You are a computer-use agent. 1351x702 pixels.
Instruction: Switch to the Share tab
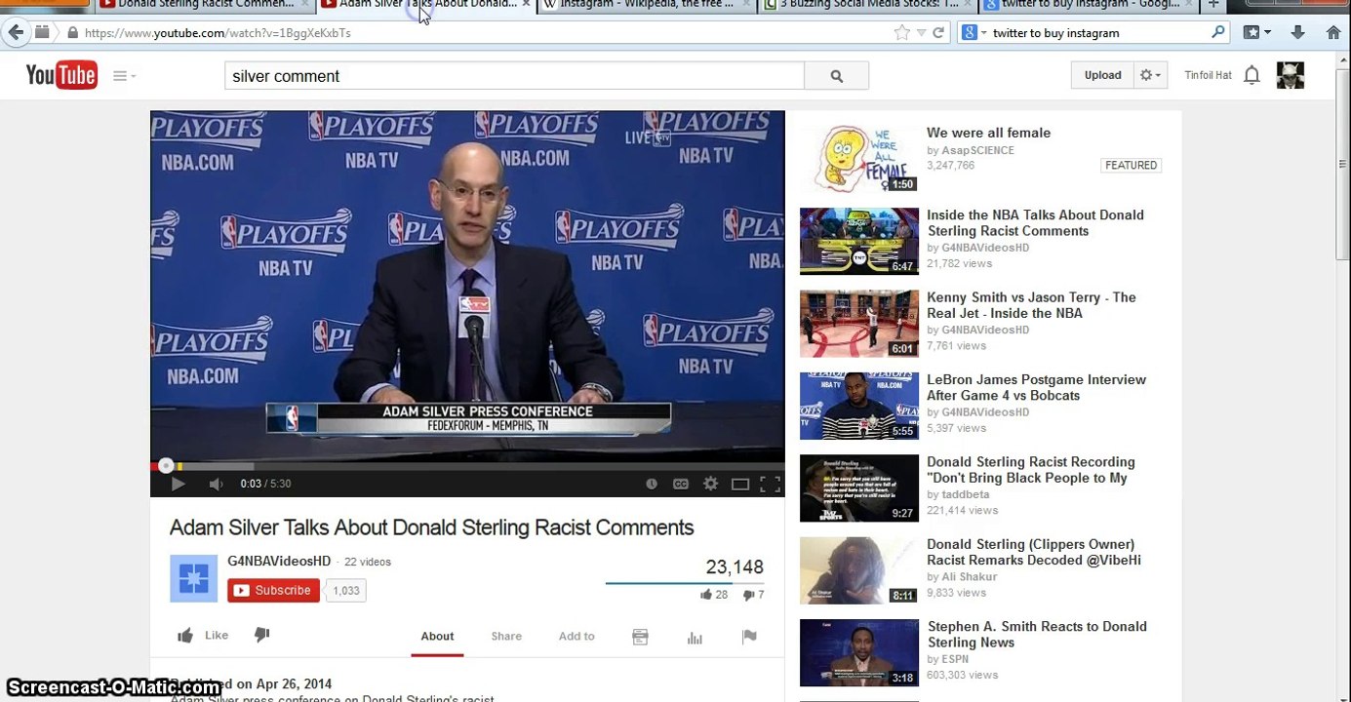tap(506, 636)
